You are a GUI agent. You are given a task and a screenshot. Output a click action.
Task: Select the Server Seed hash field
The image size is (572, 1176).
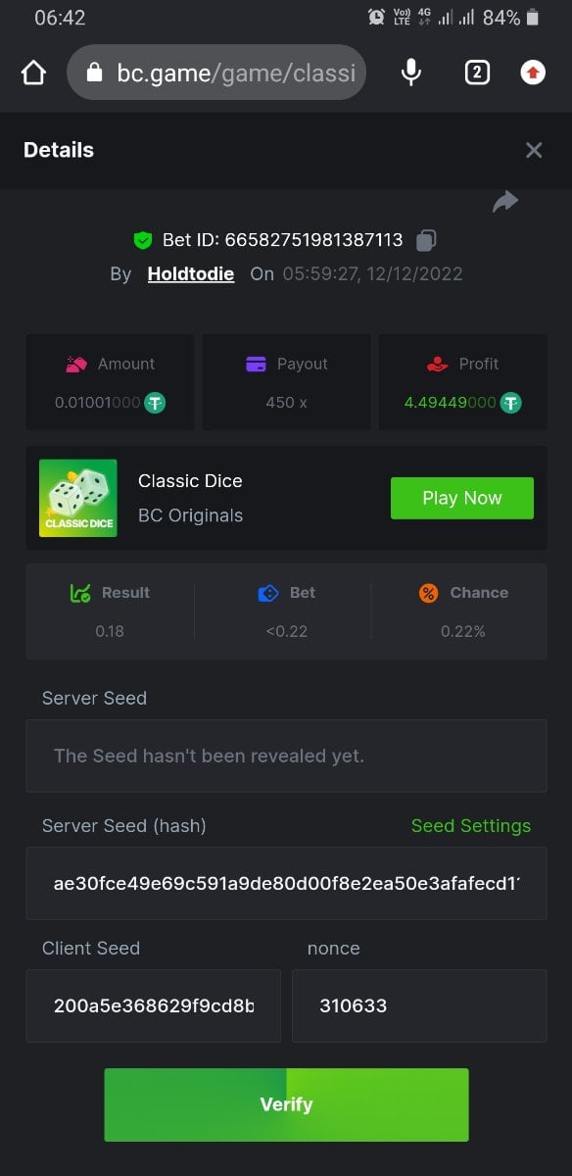coord(286,883)
